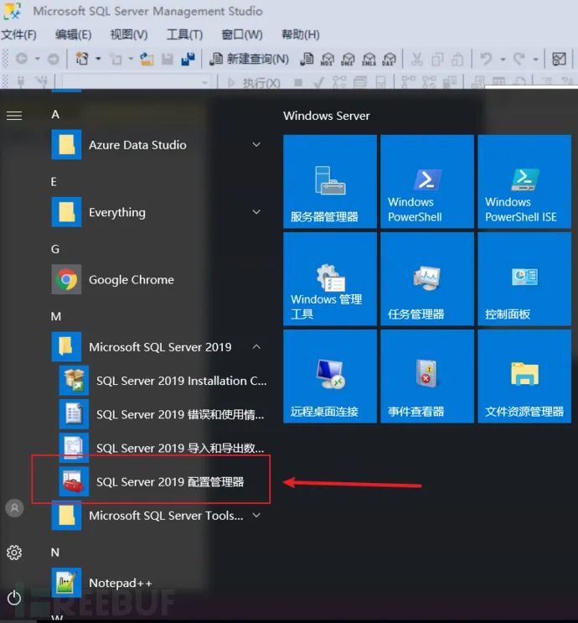Open the undo history dropdown arrow
The image size is (578, 623).
[503, 60]
